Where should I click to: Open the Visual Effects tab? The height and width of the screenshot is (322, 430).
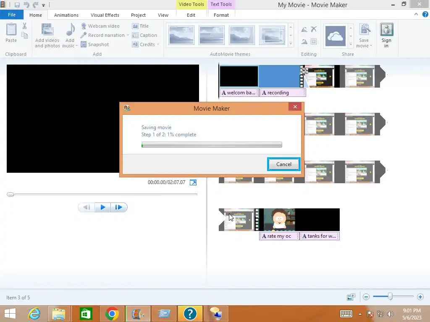(105, 15)
